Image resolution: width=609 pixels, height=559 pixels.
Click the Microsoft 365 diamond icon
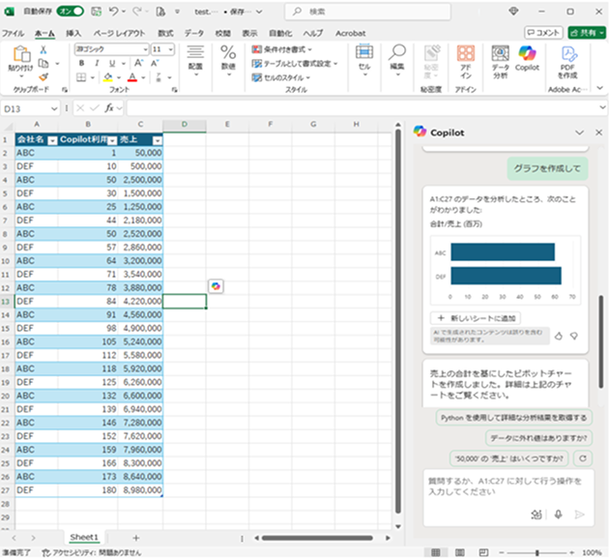[x=513, y=12]
